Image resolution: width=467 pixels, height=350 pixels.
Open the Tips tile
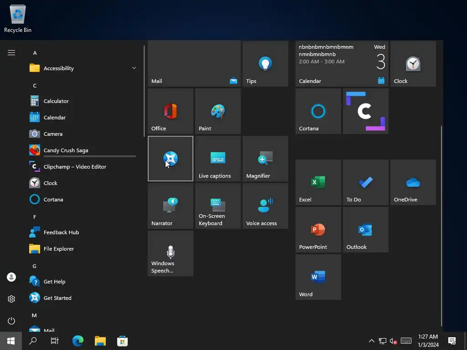click(x=265, y=63)
